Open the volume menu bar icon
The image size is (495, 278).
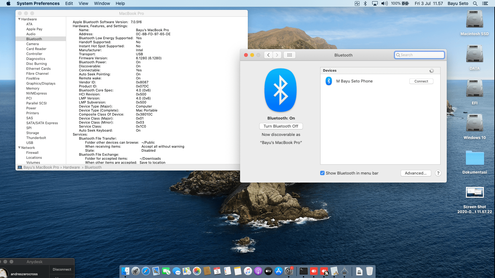[385, 3]
